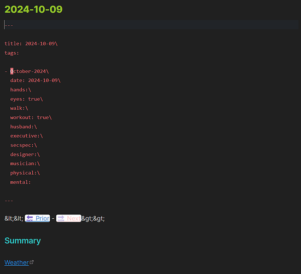Click the 'designer:\' property line
Image resolution: width=301 pixels, height=274 pixels.
point(25,155)
